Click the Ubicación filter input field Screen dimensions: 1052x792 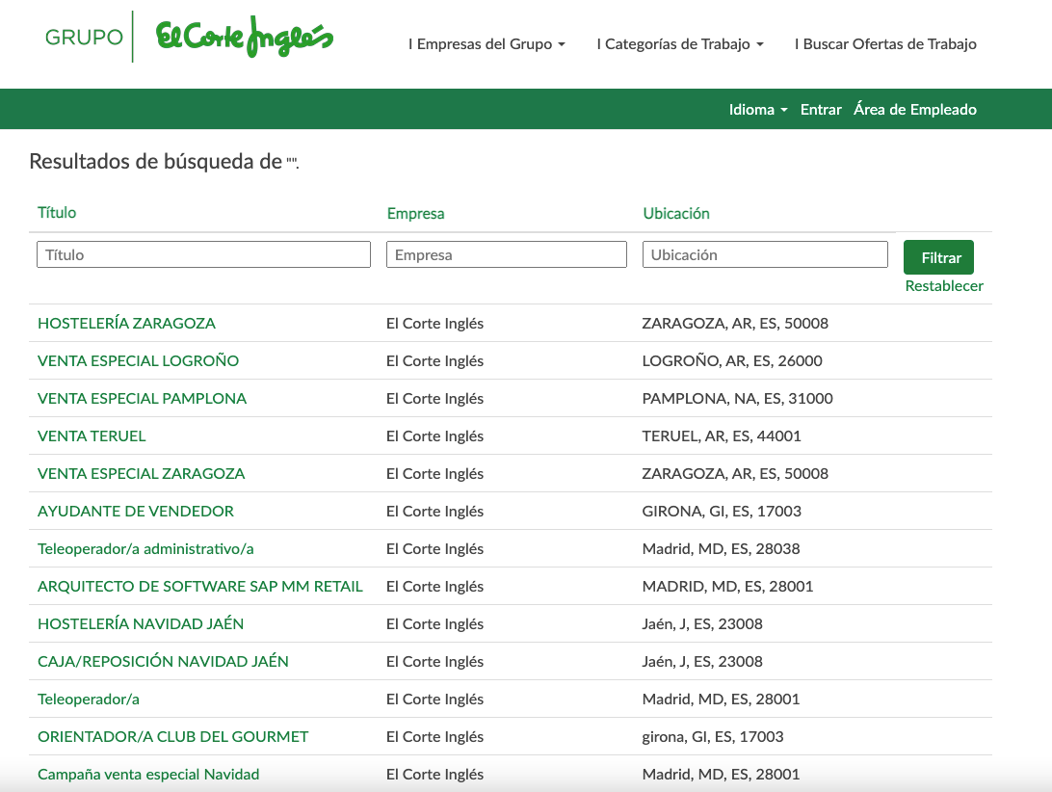(764, 253)
